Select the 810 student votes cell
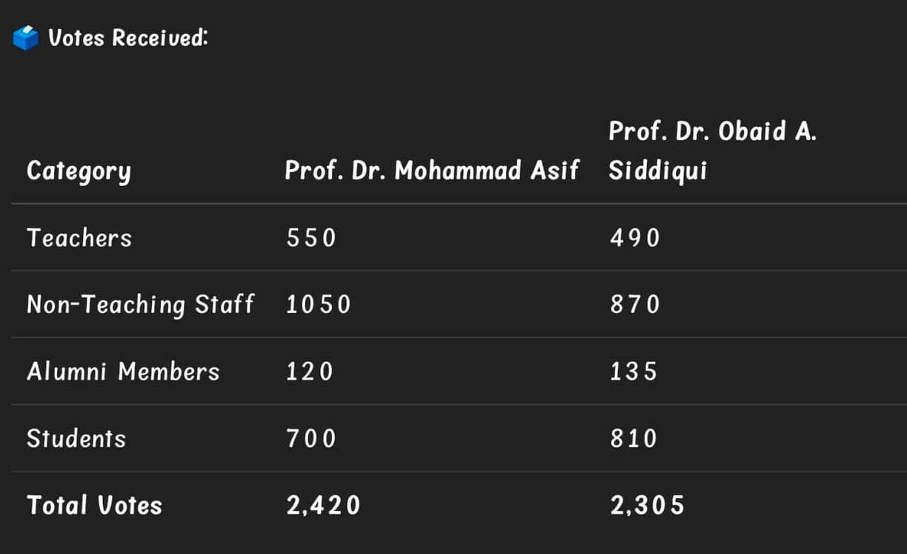 click(x=634, y=438)
